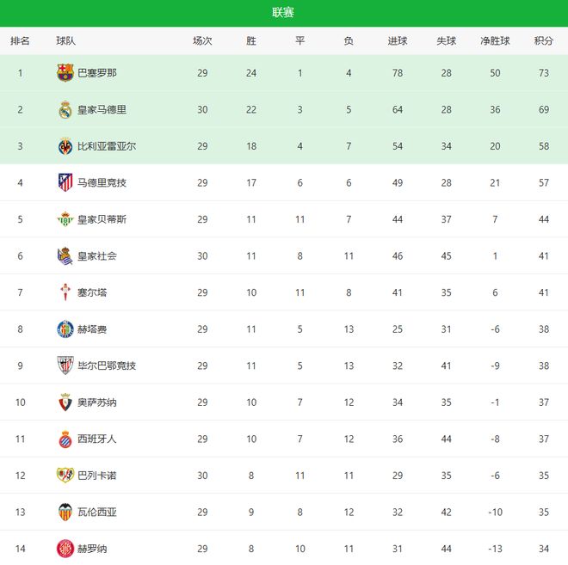Click the Villarreal yellow crest icon
This screenshot has width=568, height=565.
click(65, 146)
